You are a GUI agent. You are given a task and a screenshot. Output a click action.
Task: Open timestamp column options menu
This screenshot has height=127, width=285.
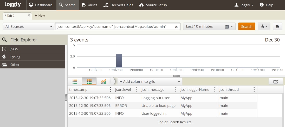pos(111,89)
